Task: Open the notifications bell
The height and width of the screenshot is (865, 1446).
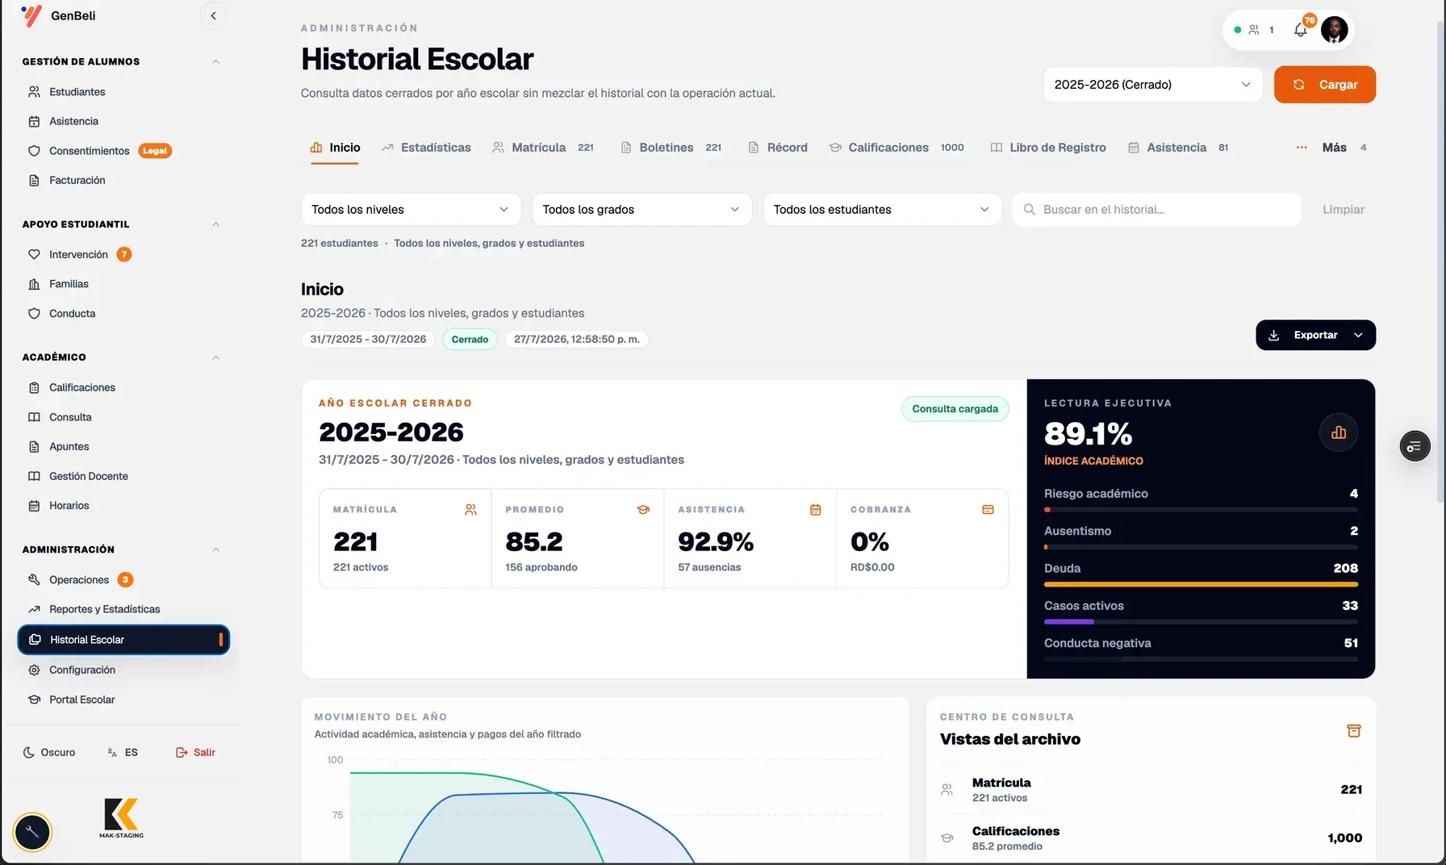Action: [x=1300, y=30]
